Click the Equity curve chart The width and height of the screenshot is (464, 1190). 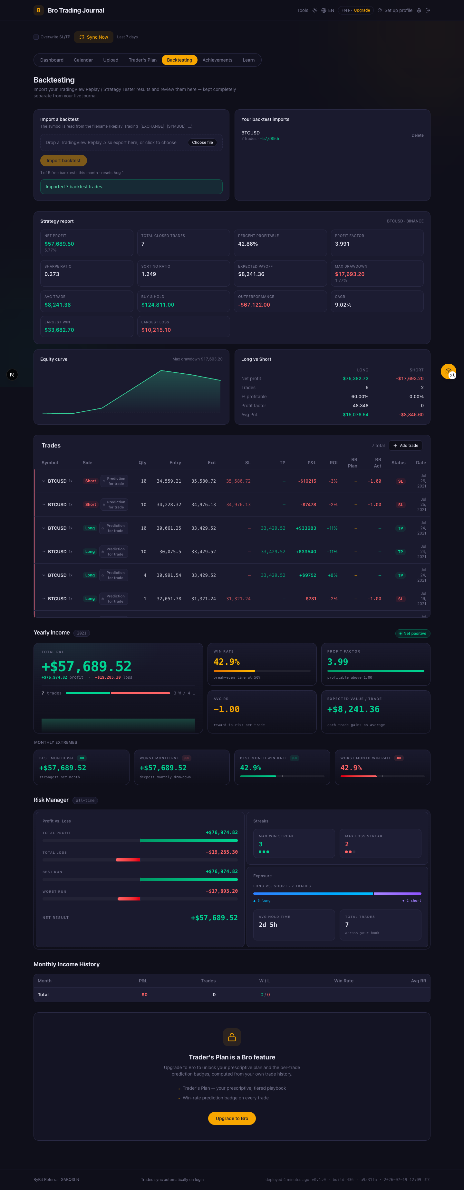(131, 391)
